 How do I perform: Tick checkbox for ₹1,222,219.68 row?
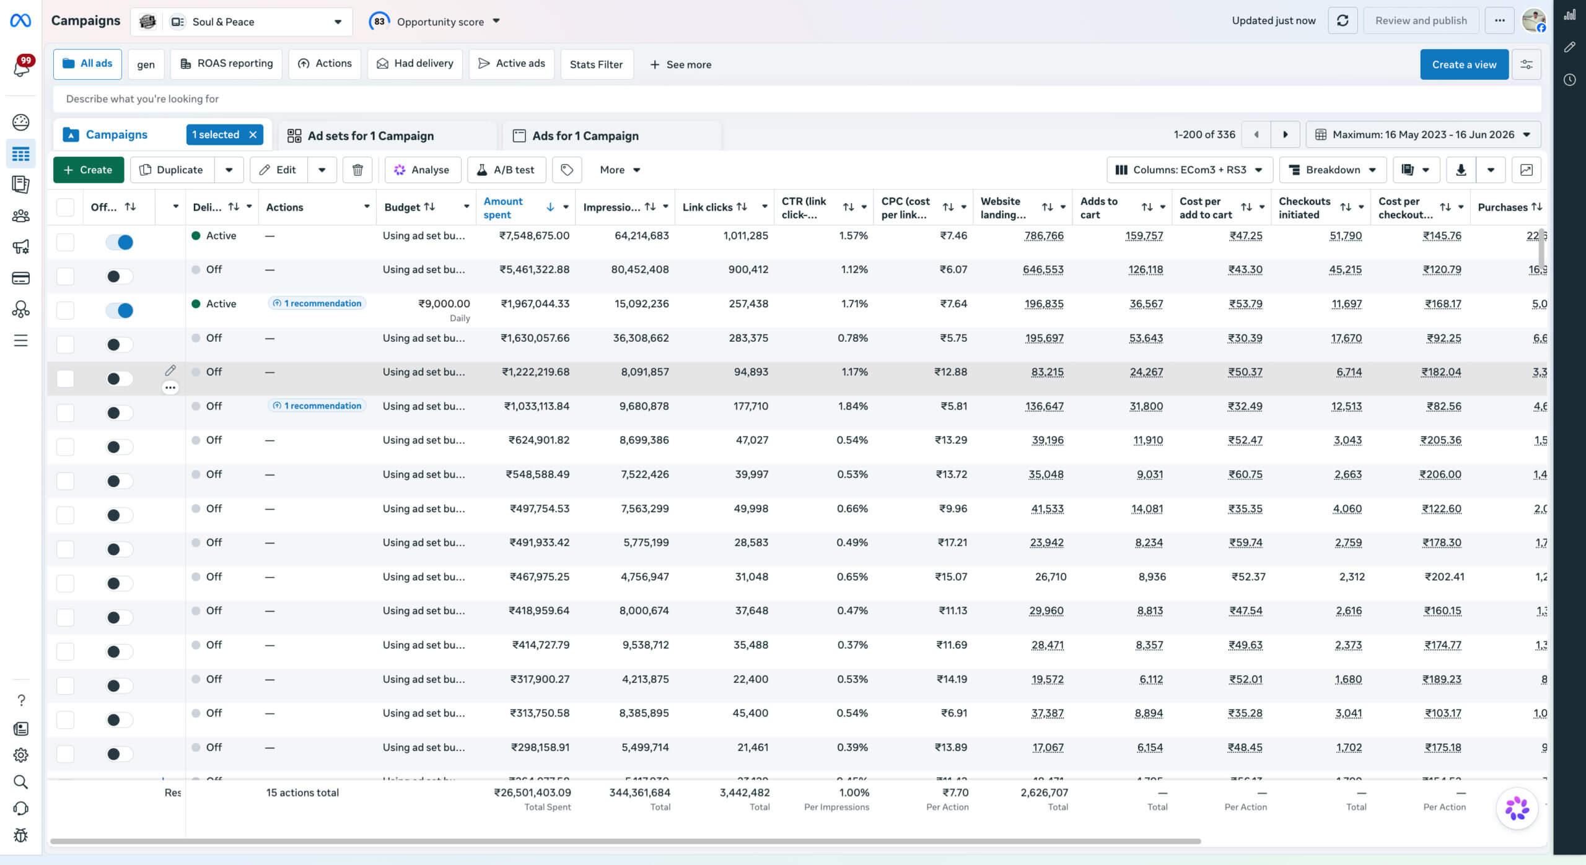click(65, 378)
